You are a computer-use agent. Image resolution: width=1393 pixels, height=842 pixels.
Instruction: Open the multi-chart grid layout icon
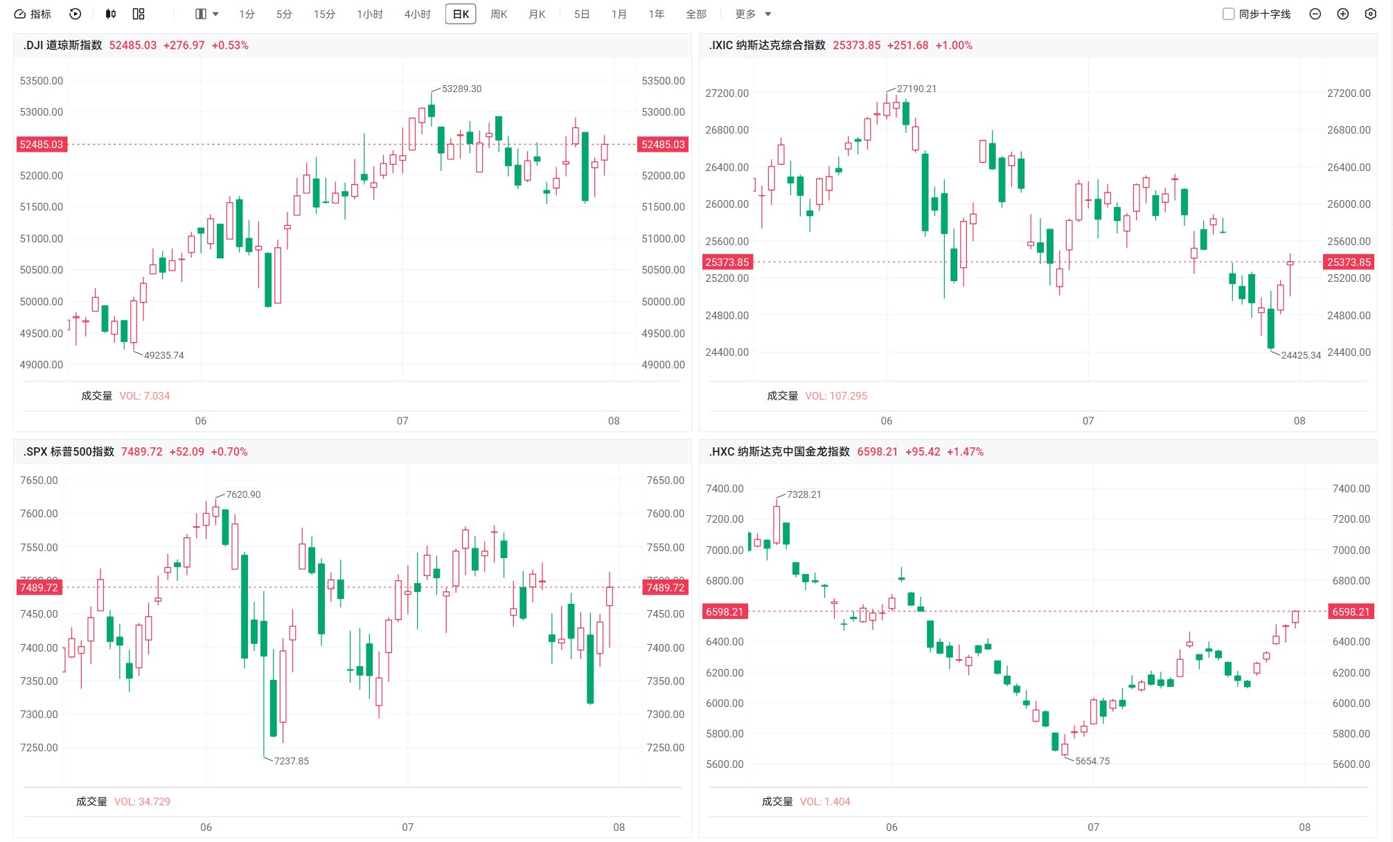coord(139,14)
